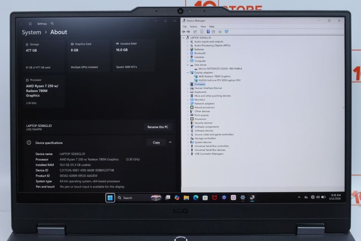
Task: Select the Micron MTFDKCD512QGN disk drive
Action: click(220, 69)
